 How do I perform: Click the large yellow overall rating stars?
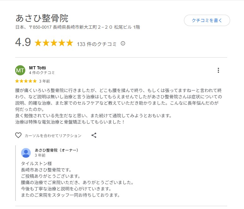tap(53, 43)
